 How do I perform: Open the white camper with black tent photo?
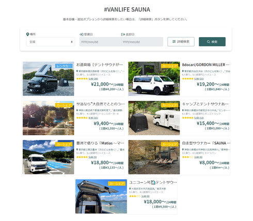[x=154, y=118]
